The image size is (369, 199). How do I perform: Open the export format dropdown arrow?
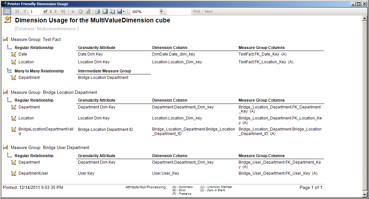click(x=123, y=11)
